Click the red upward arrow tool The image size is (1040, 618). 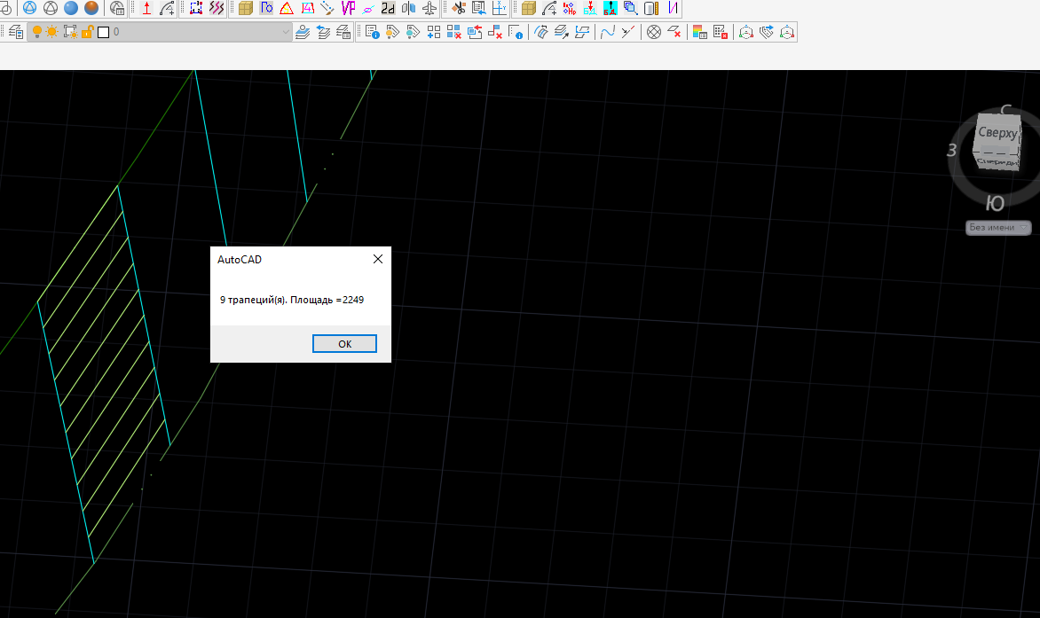point(147,8)
